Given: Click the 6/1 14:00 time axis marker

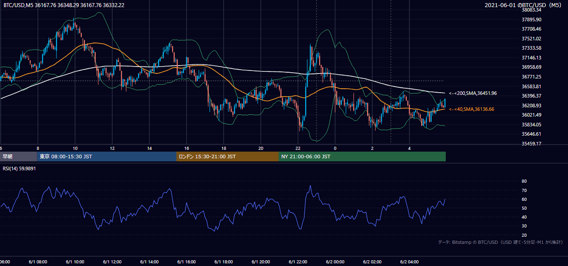Looking at the screenshot, I should pyautogui.click(x=149, y=262).
